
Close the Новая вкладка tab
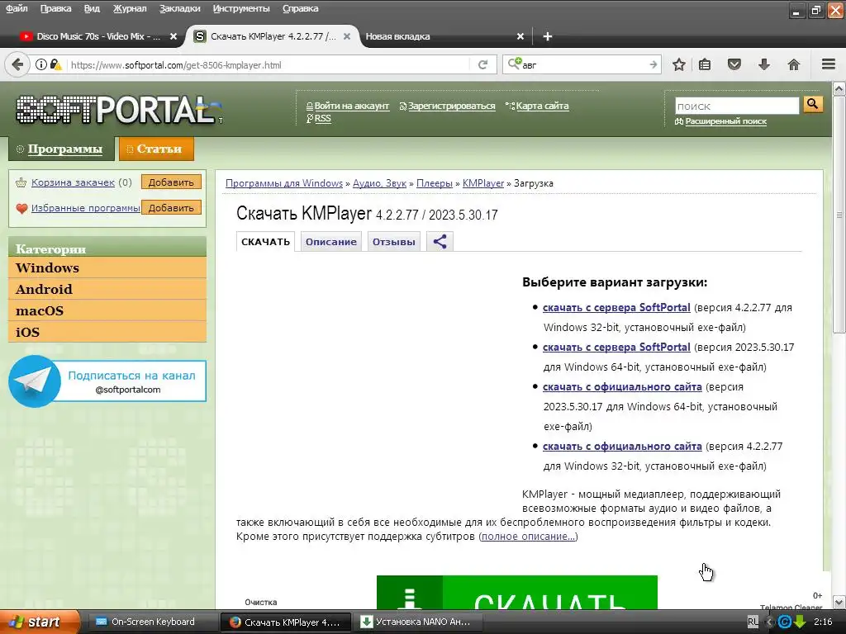(520, 36)
